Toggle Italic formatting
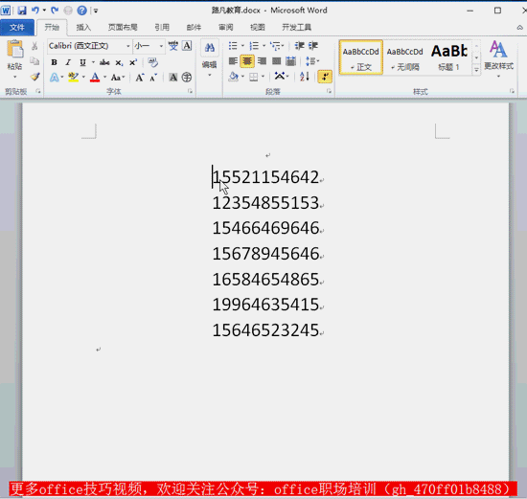Screen dimensions: 527x499 tap(68, 62)
